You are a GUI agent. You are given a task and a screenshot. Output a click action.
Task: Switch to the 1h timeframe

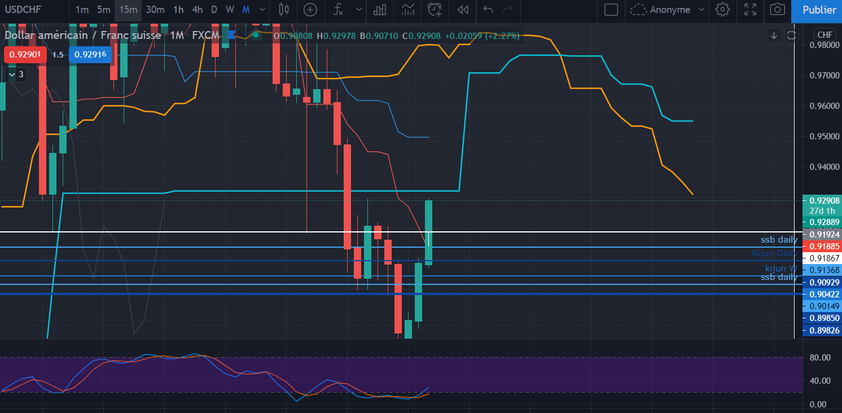click(178, 10)
